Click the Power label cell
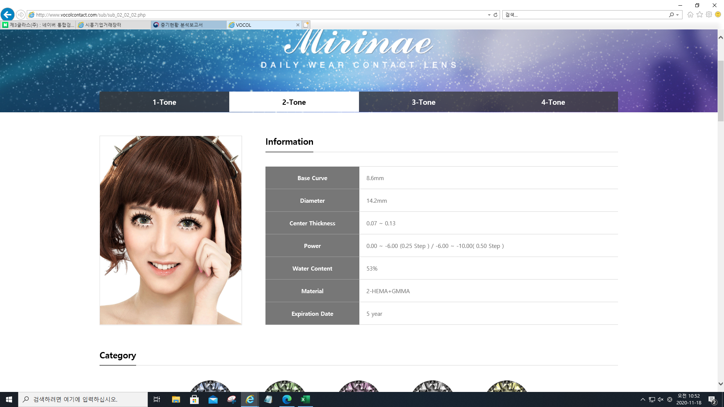The height and width of the screenshot is (407, 724). 312,246
